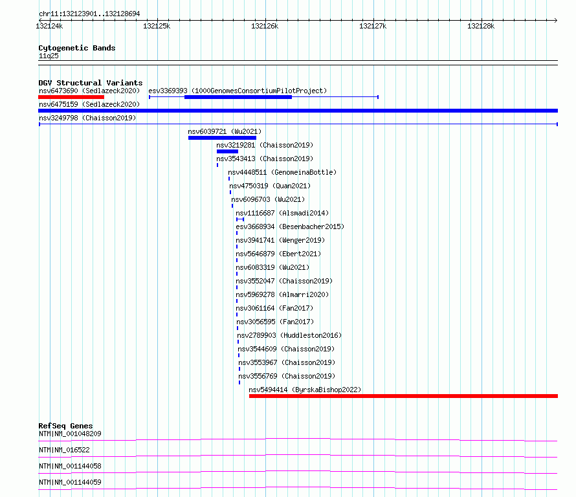Click the 132126k ruler label
The height and width of the screenshot is (497, 576).
point(265,26)
